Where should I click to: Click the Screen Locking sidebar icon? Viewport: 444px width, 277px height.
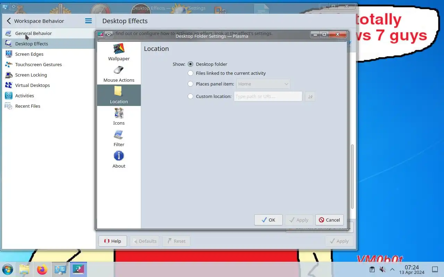[9, 75]
